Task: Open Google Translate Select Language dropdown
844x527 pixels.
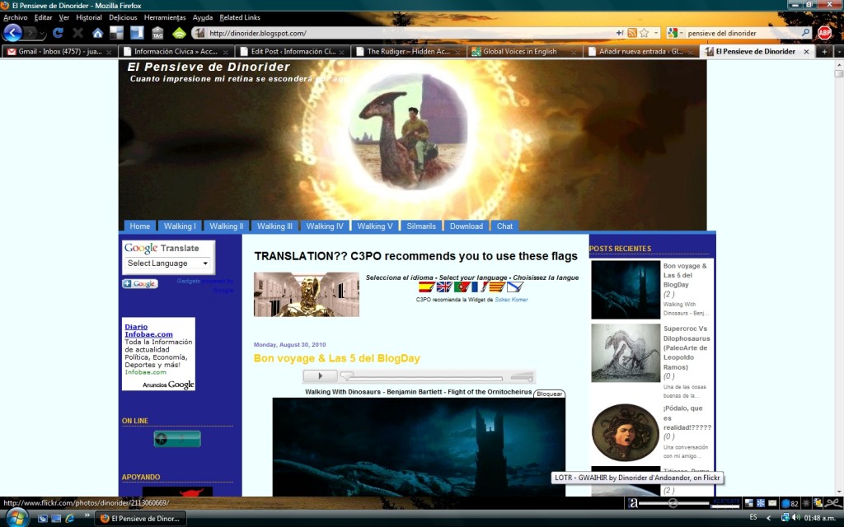Action: click(168, 263)
